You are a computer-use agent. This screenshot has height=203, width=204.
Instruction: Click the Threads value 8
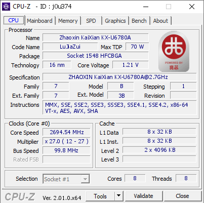186,178
